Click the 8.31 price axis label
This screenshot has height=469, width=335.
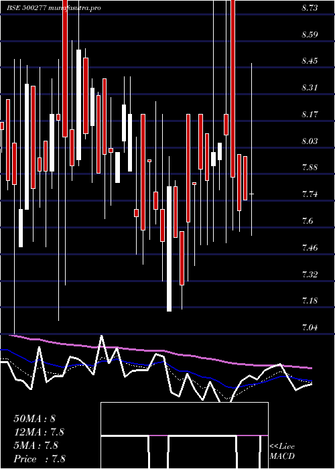pos(310,88)
